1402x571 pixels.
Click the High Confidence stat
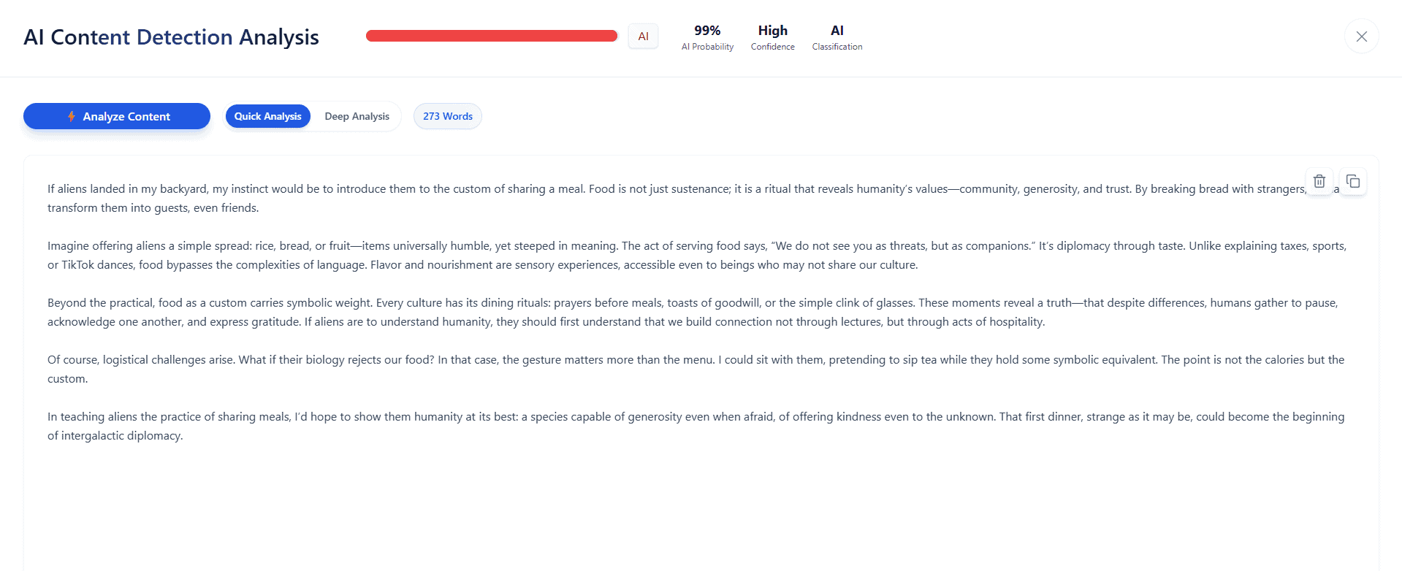tap(772, 37)
